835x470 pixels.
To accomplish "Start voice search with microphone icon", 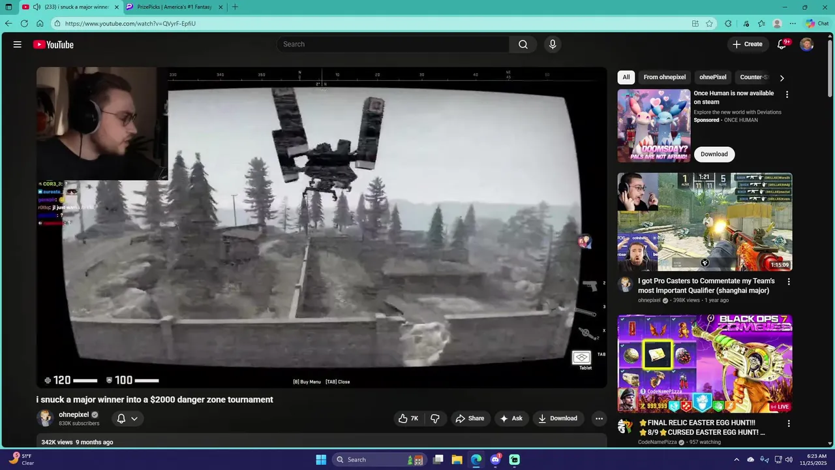I will pos(553,44).
